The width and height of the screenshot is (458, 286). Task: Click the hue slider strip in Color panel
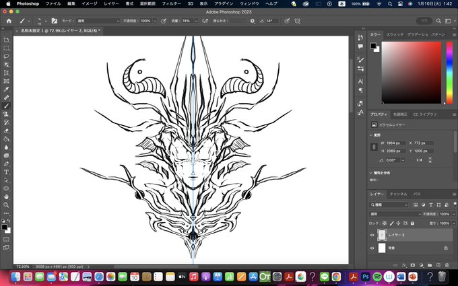pos(449,73)
